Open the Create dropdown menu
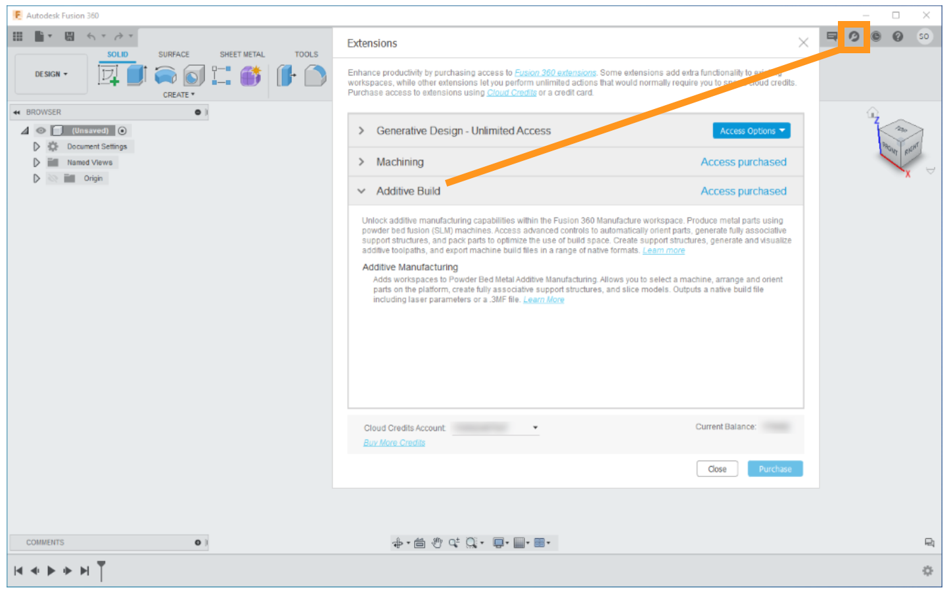949x594 pixels. (179, 95)
